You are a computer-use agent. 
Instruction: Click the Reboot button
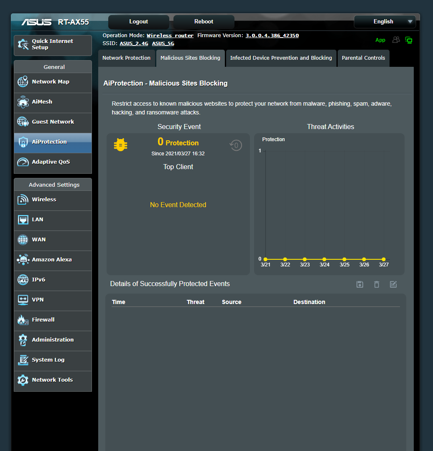(204, 22)
